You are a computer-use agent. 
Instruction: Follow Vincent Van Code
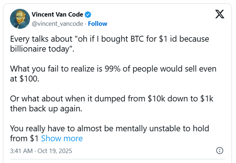pyautogui.click(x=98, y=24)
